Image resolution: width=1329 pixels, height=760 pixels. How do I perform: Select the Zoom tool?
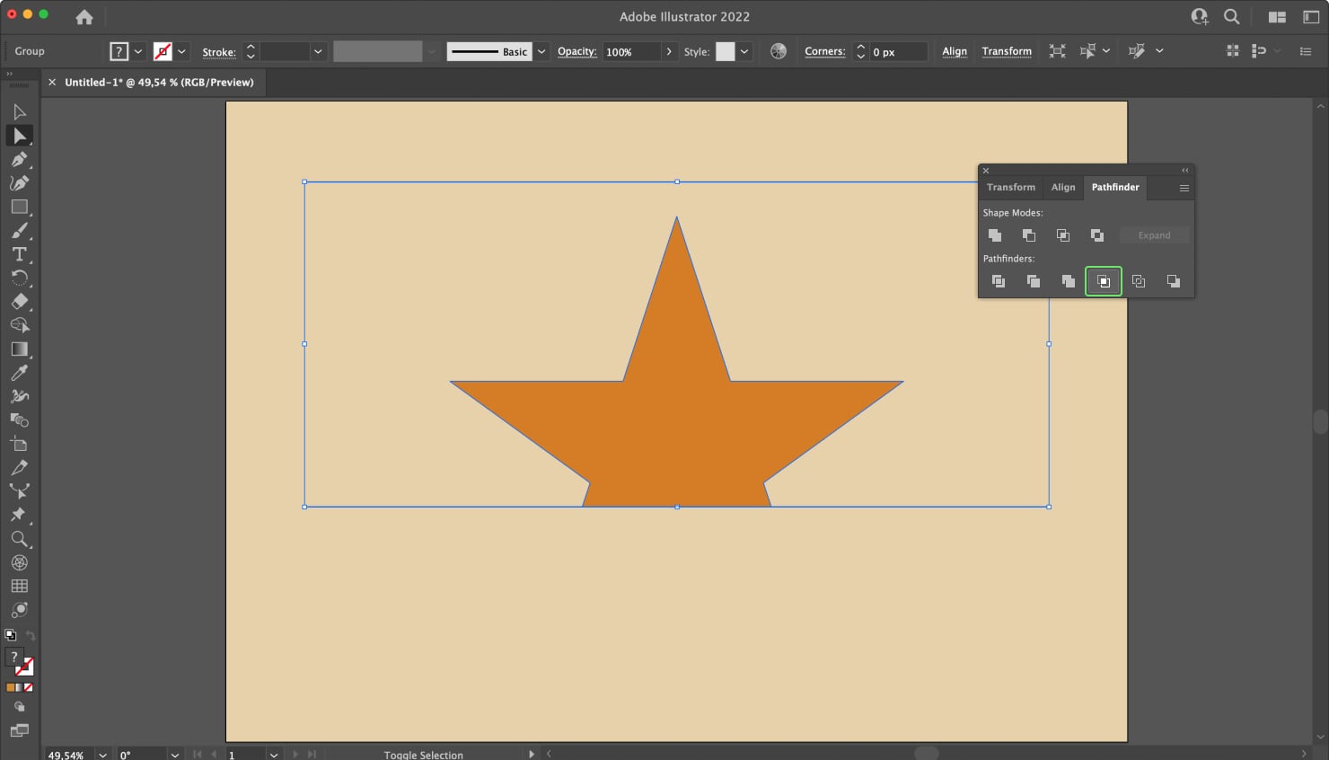20,539
